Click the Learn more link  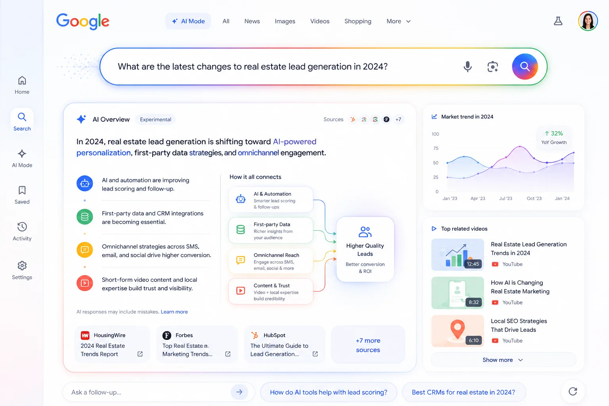point(174,312)
